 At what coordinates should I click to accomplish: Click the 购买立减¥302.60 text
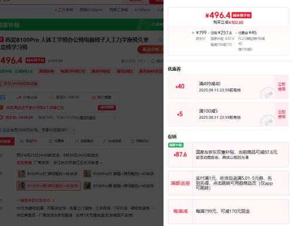coord(228,22)
